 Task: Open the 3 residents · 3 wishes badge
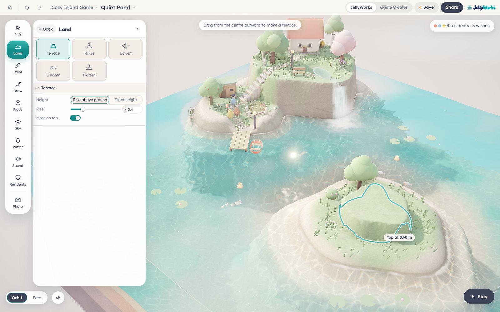point(462,26)
